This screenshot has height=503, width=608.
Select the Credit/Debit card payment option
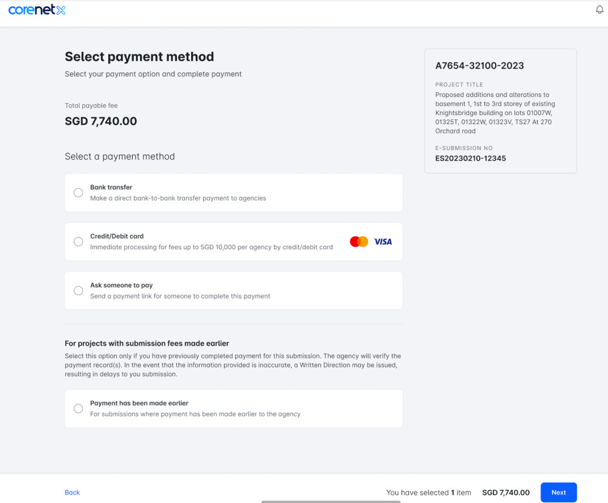pyautogui.click(x=78, y=241)
